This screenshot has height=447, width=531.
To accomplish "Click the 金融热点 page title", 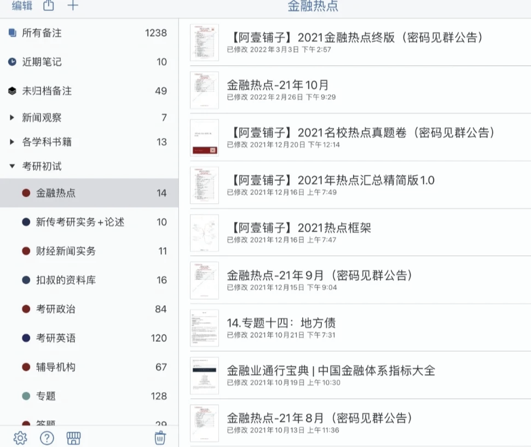I will pyautogui.click(x=313, y=6).
